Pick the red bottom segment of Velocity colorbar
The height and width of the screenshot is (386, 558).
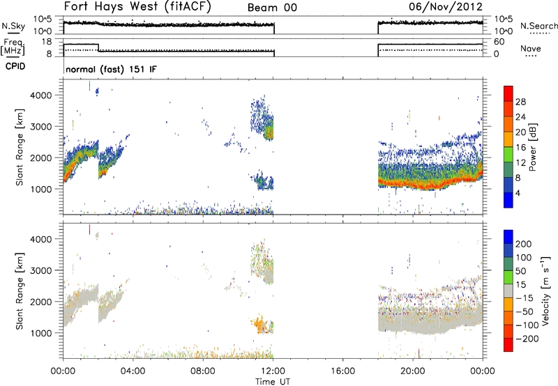508,345
